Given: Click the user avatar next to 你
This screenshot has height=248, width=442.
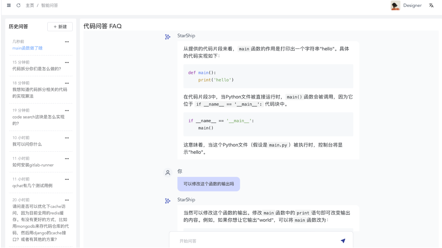Looking at the screenshot, I should click(168, 173).
